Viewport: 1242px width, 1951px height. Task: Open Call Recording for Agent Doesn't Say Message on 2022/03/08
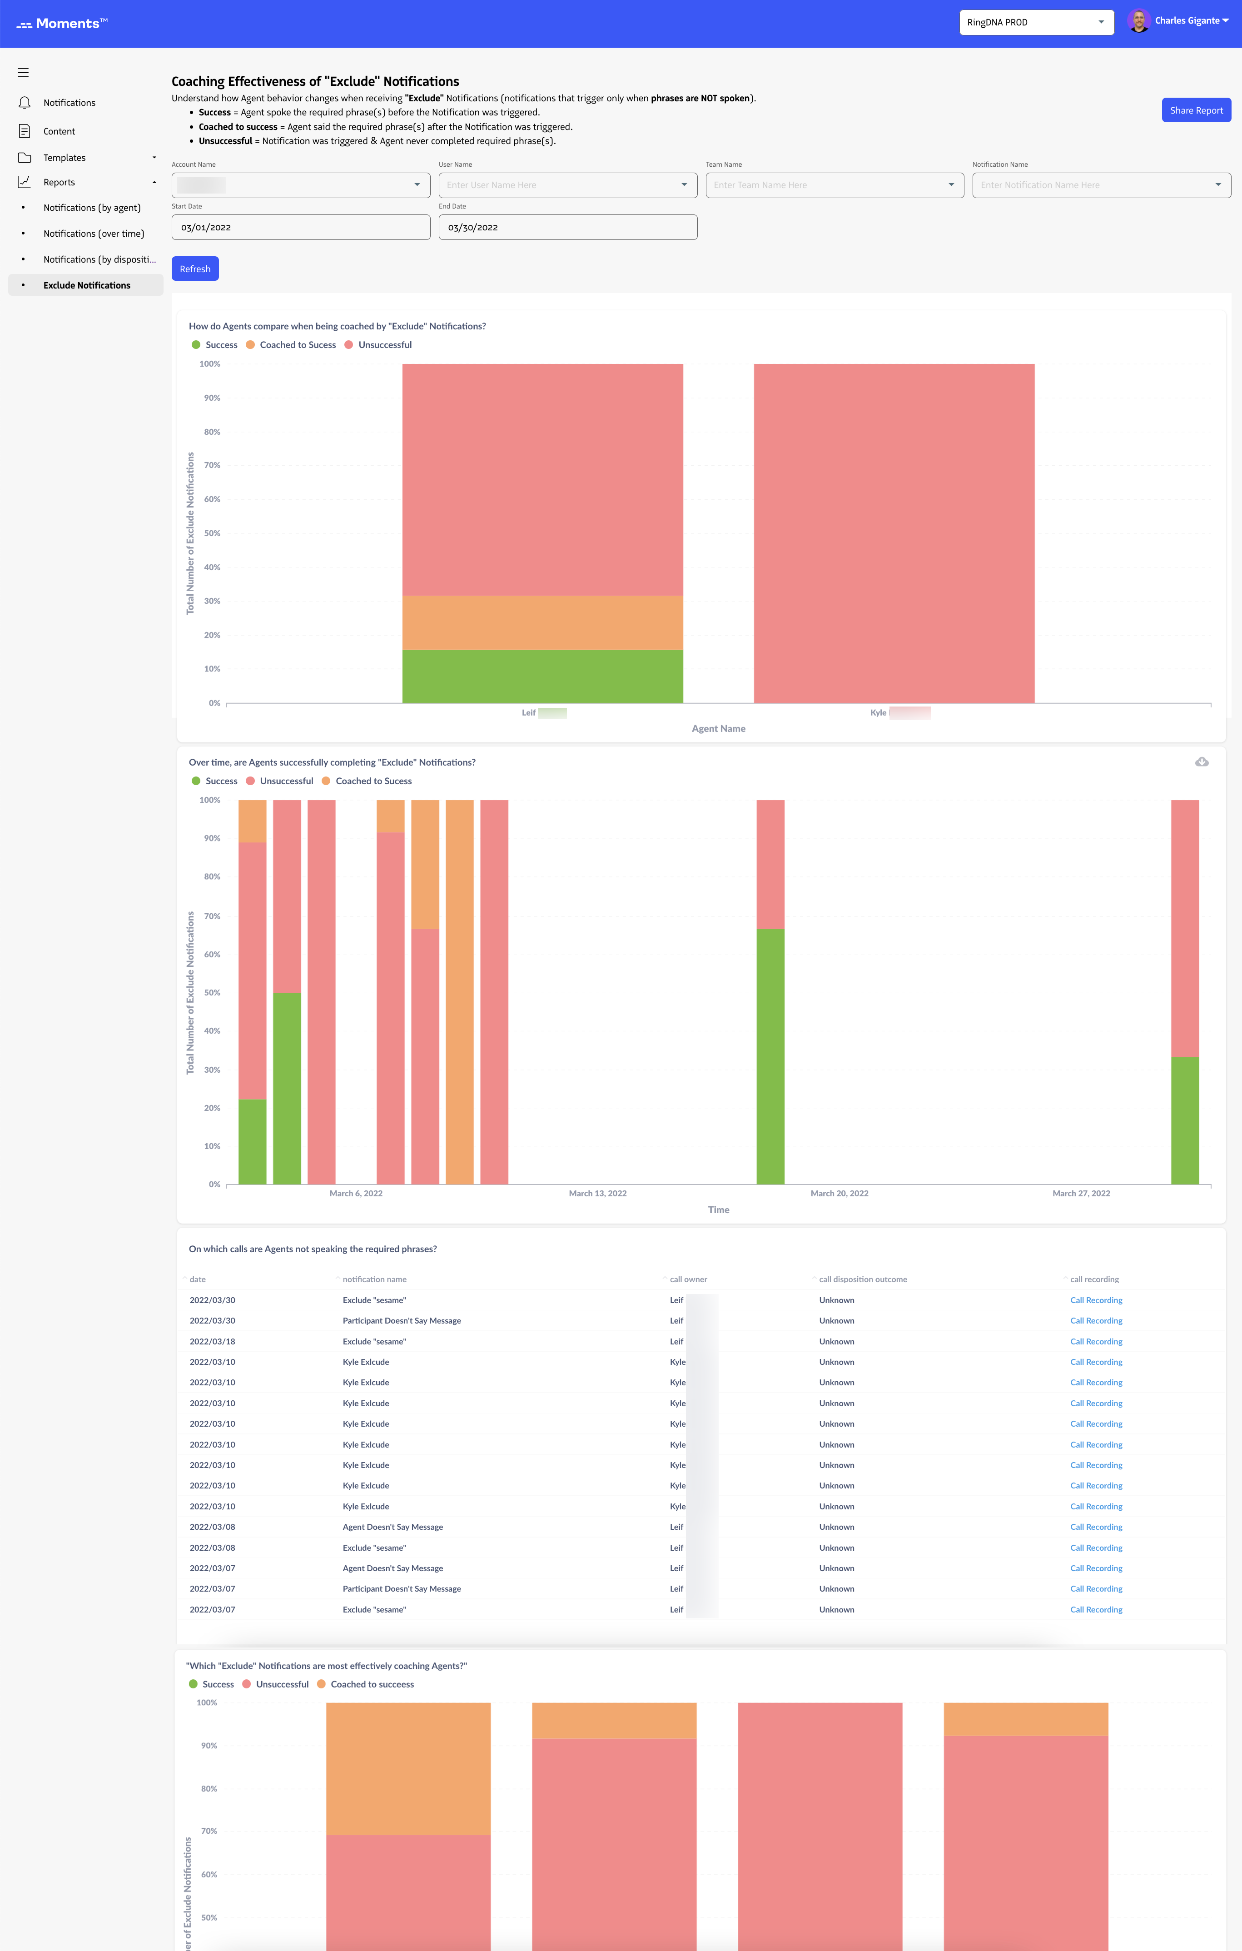pos(1096,1527)
